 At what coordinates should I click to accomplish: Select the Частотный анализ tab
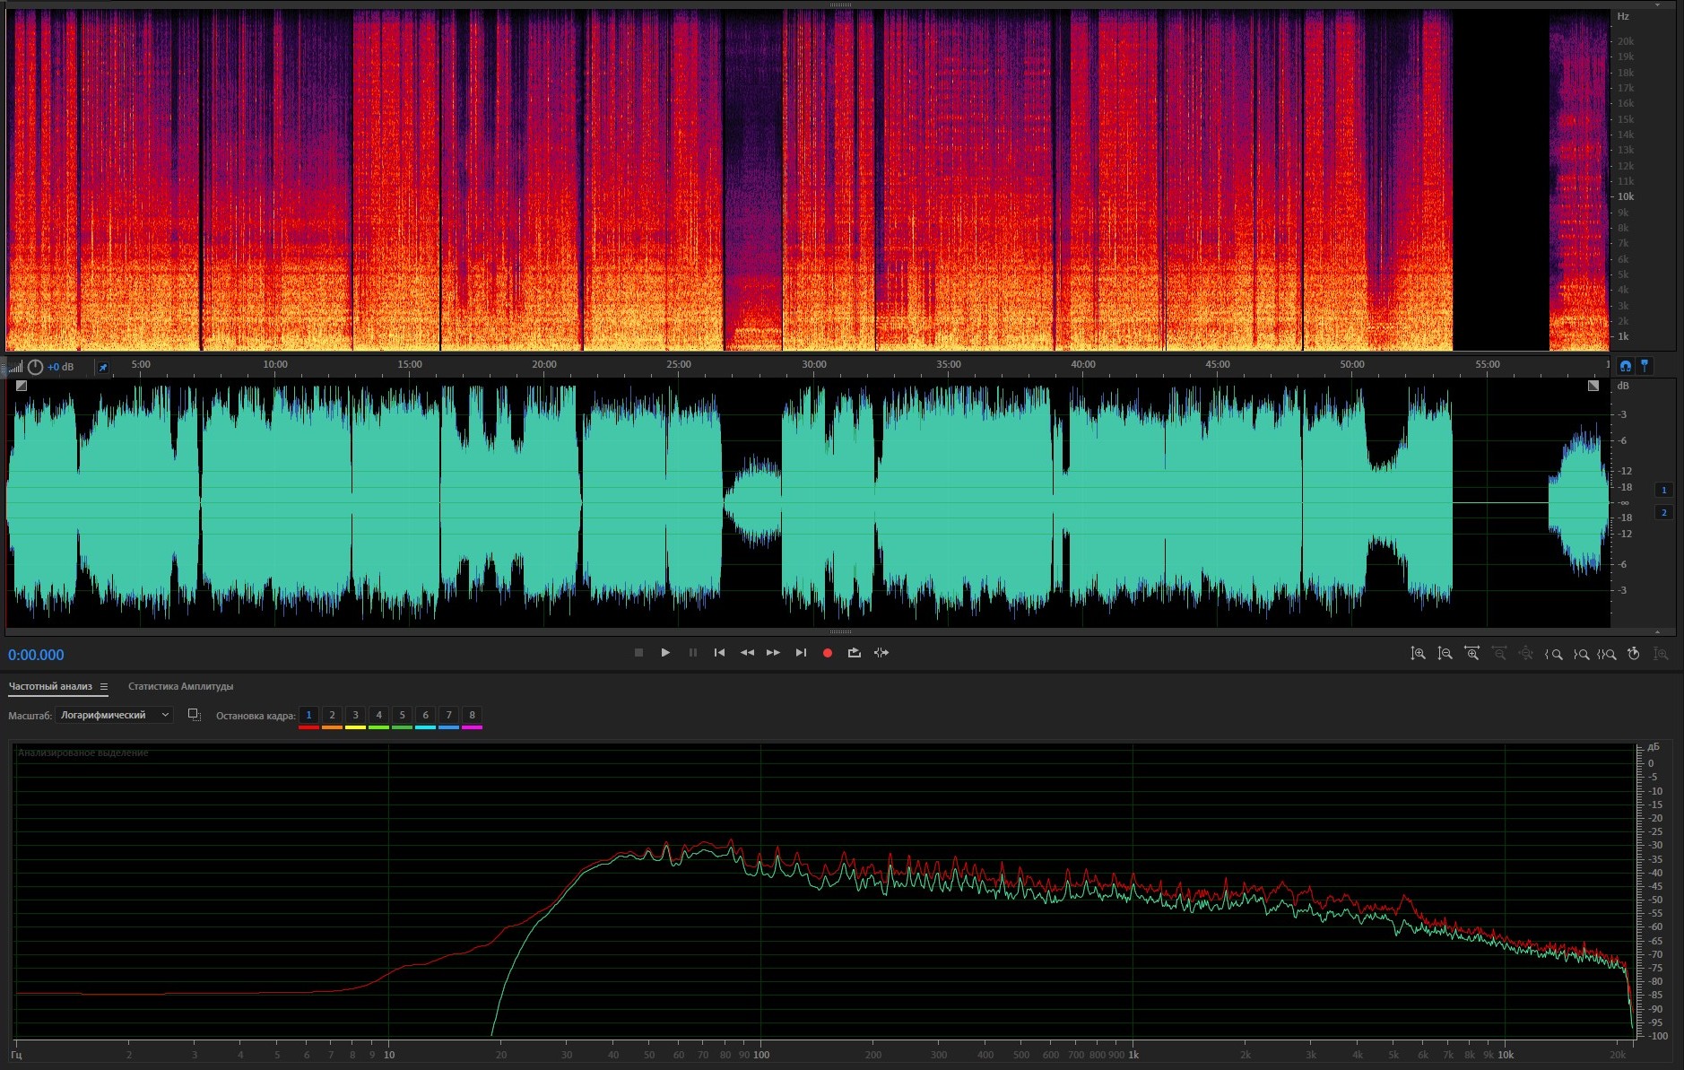click(x=50, y=687)
